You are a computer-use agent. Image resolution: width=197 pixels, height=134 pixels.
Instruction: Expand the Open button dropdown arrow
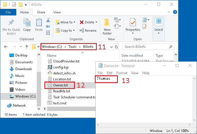point(148,20)
